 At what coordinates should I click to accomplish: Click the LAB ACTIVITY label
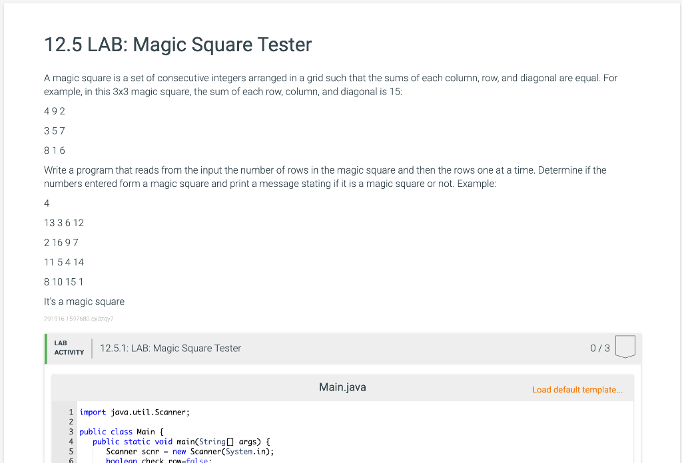[69, 348]
